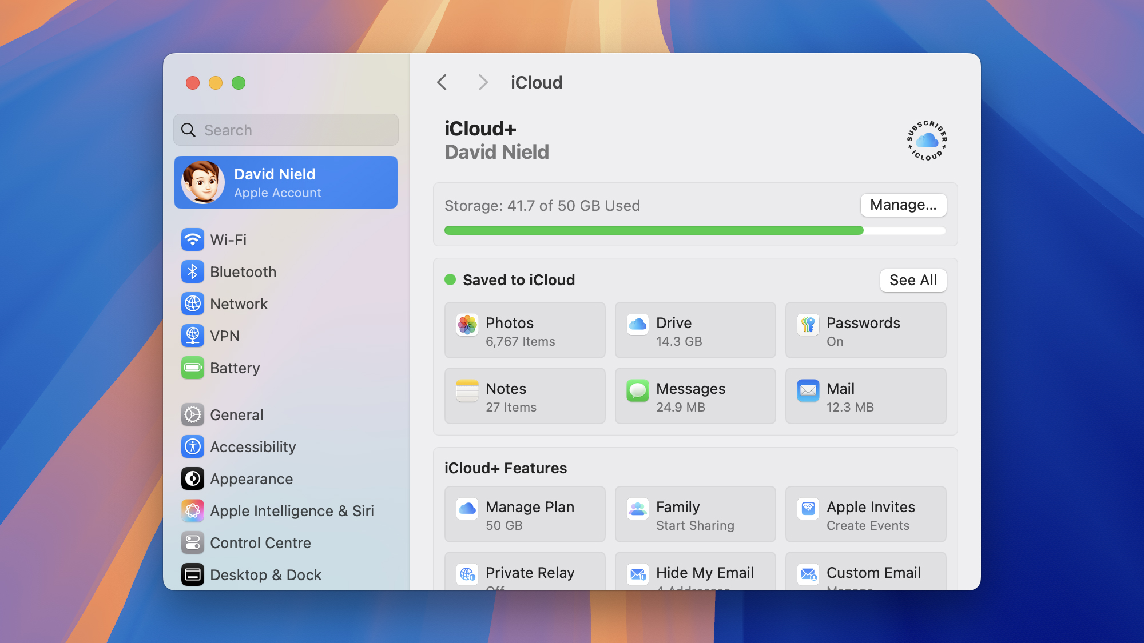Open Network settings via the globe icon

pyautogui.click(x=193, y=303)
